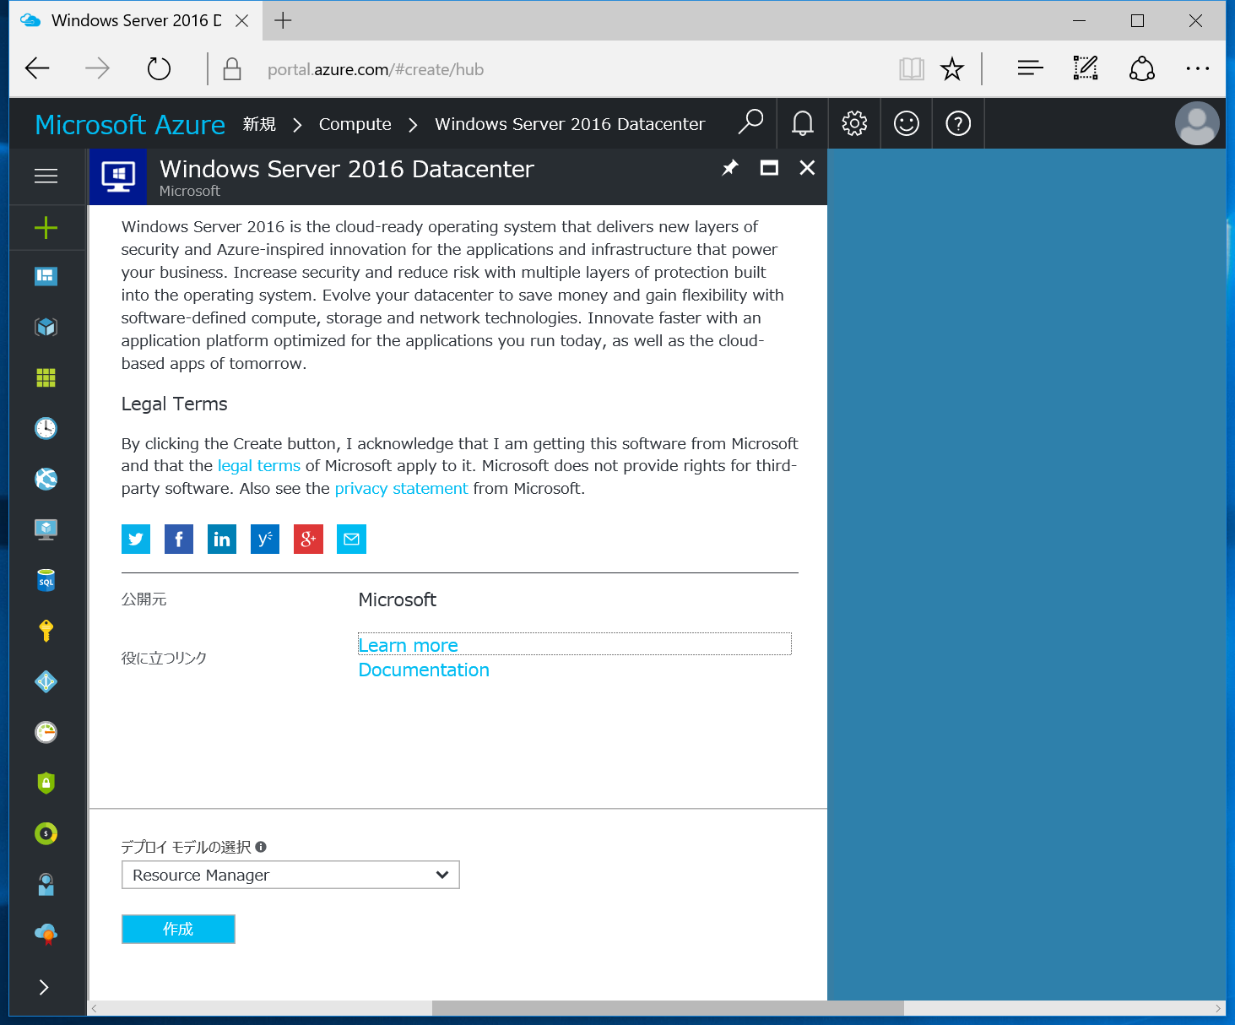This screenshot has width=1235, height=1025.
Task: Open the Billing green circle icon
Action: (x=46, y=833)
